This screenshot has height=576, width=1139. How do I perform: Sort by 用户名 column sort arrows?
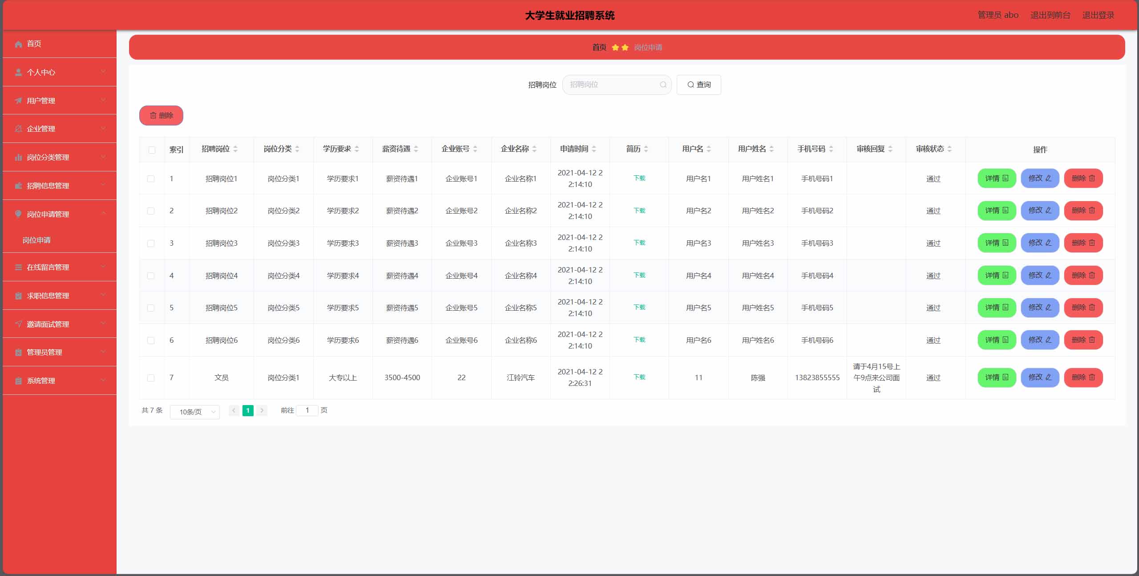tap(709, 149)
